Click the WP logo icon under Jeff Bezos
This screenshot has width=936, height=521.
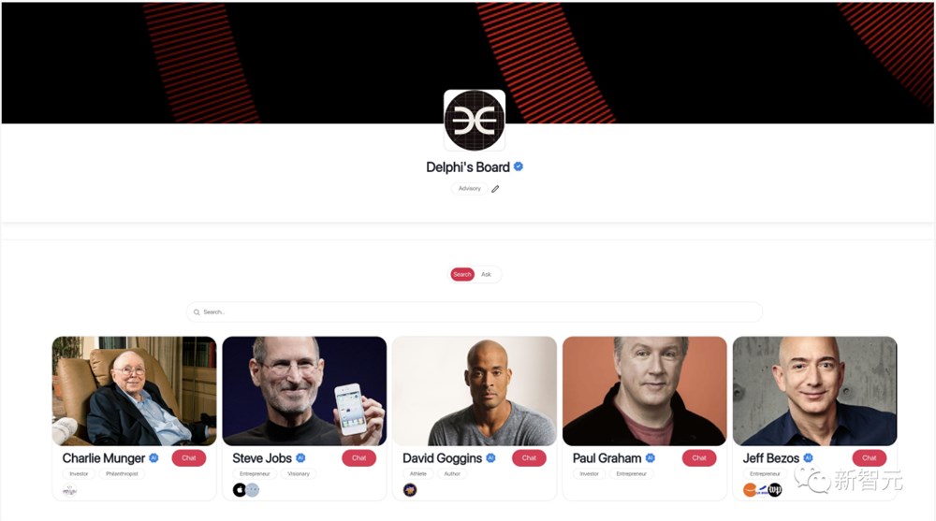pos(775,490)
